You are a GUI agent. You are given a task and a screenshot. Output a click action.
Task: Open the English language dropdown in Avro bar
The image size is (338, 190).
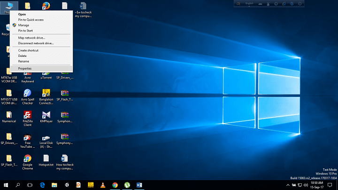(x=249, y=4)
